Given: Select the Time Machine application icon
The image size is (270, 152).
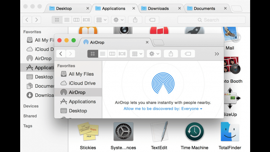Looking at the screenshot, I should [194, 132].
